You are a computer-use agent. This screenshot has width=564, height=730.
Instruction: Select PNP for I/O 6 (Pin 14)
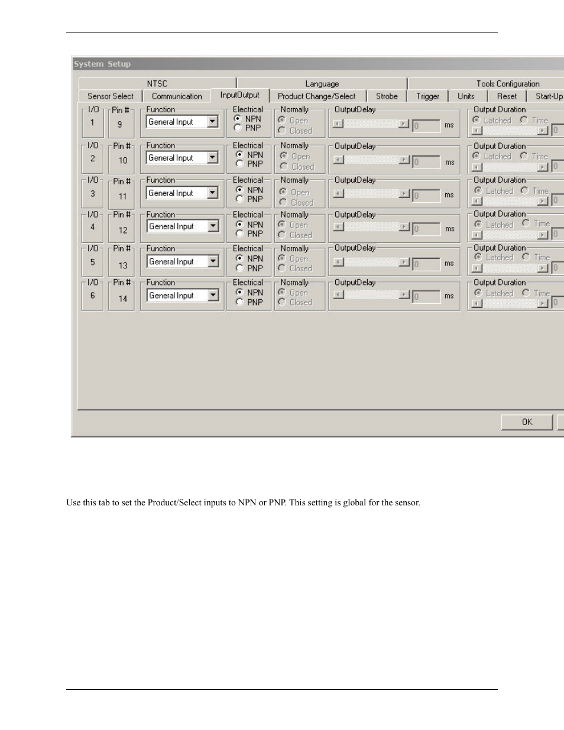249,302
